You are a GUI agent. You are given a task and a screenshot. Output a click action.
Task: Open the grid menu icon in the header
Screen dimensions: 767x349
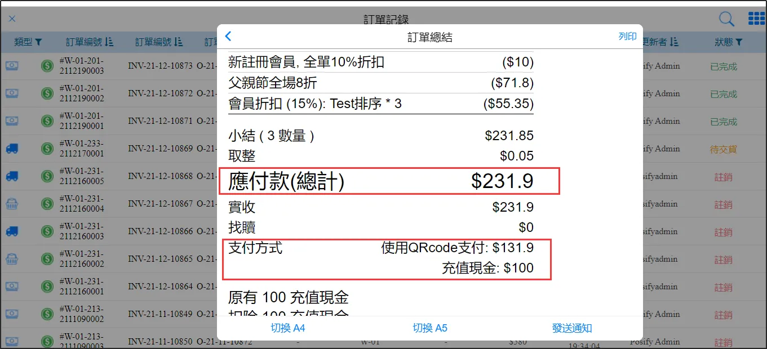click(756, 19)
